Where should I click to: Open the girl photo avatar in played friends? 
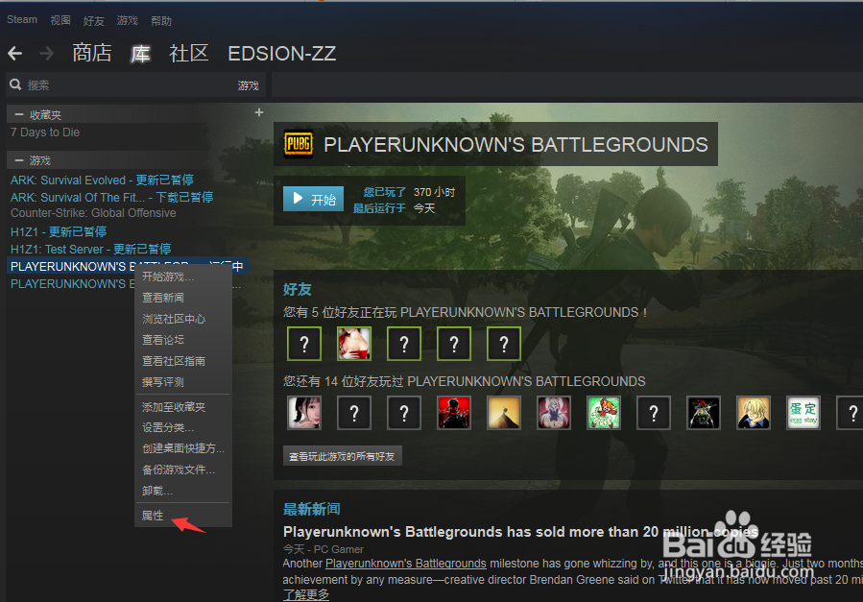click(x=303, y=412)
